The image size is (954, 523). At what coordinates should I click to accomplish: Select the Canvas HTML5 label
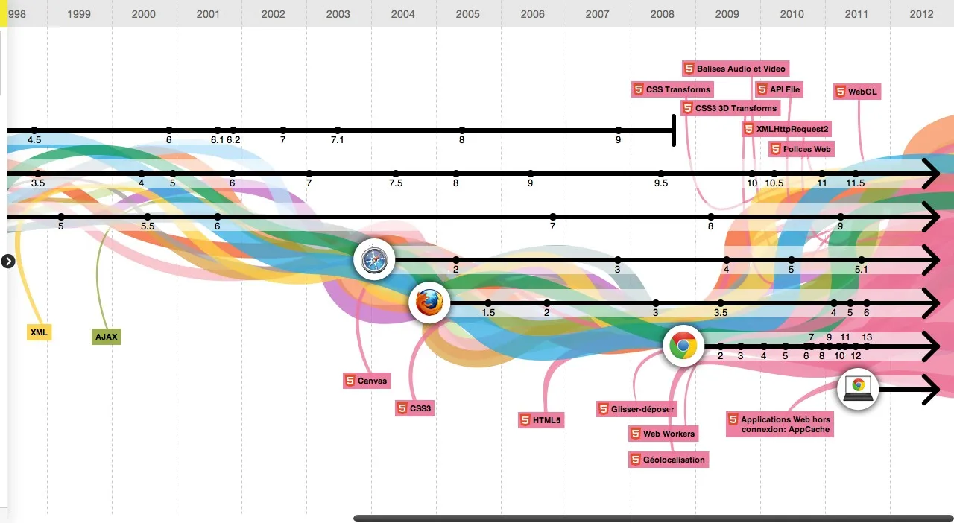pos(367,381)
